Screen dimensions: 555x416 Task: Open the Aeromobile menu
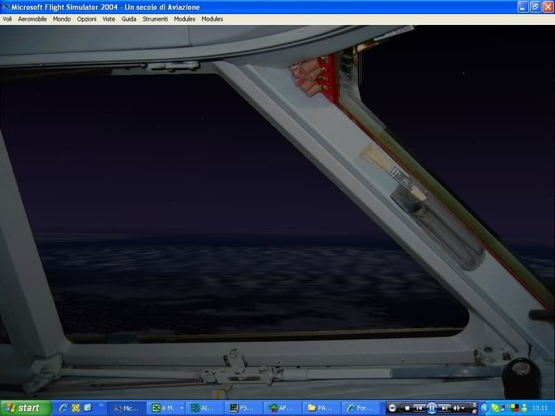point(32,19)
